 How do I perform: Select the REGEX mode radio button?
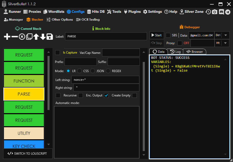(x=108, y=71)
